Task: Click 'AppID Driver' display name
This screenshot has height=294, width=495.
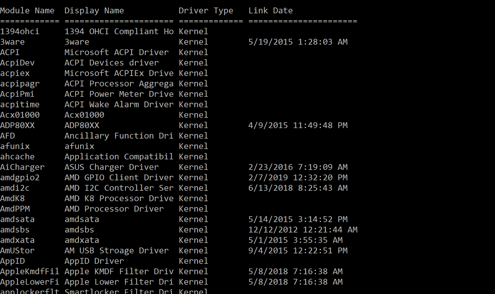Action: pos(94,261)
